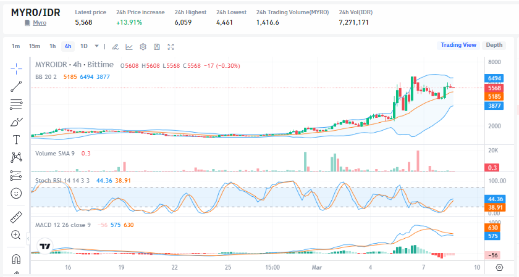This screenshot has width=519, height=277.
Task: Click the 5568 current price label
Action: coord(494,88)
